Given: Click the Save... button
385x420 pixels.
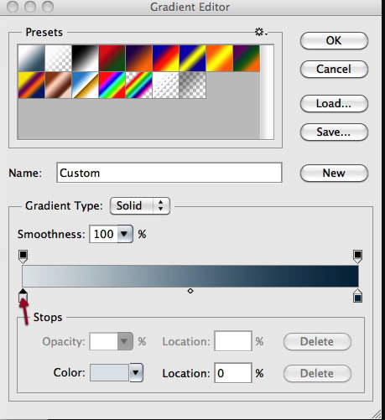Looking at the screenshot, I should coord(334,132).
